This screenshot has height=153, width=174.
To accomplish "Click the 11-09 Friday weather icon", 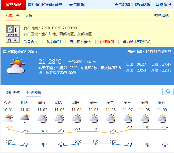I will click(x=161, y=118).
